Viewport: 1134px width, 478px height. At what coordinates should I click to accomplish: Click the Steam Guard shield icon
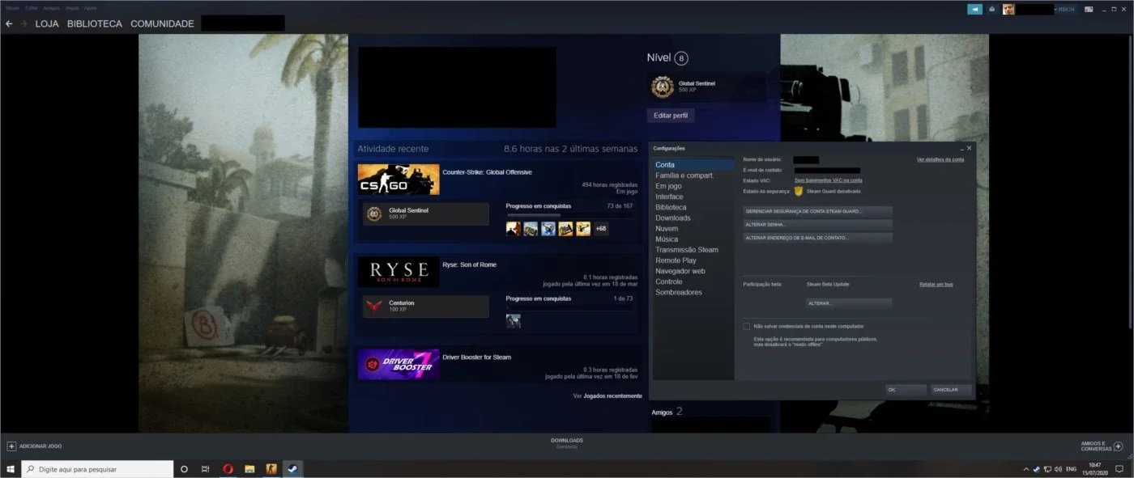(799, 192)
